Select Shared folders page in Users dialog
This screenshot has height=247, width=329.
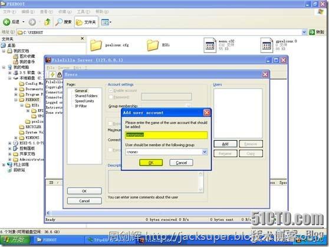coord(86,95)
